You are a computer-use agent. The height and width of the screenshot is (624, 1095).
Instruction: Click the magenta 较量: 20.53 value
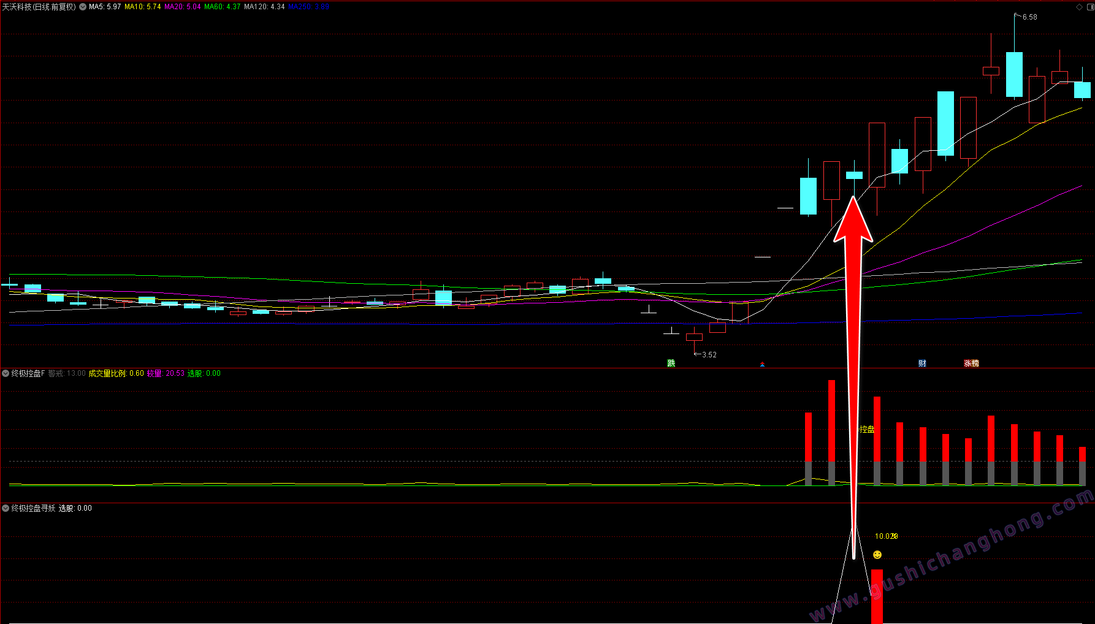pos(166,373)
